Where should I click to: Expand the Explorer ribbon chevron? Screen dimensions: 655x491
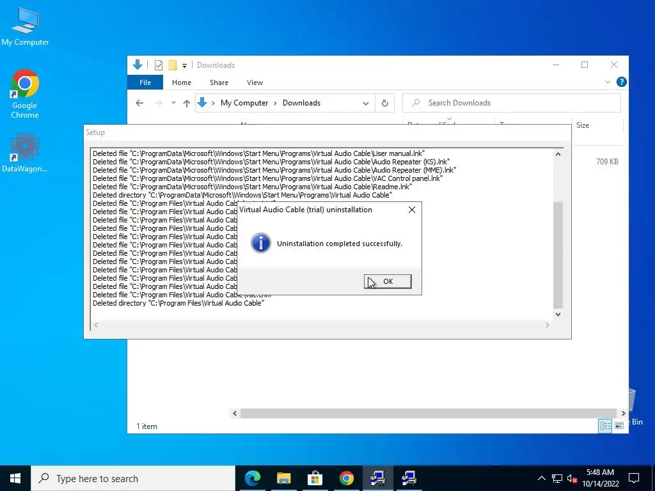tap(608, 82)
